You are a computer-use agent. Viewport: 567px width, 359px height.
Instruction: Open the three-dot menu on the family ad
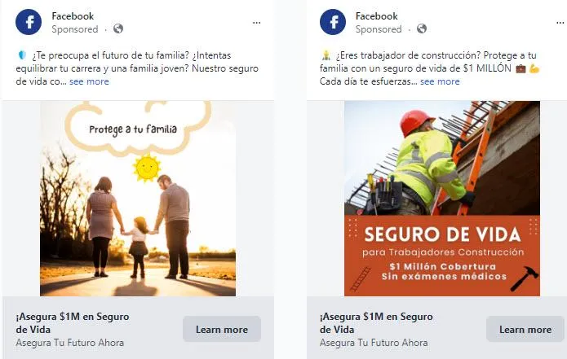click(256, 23)
